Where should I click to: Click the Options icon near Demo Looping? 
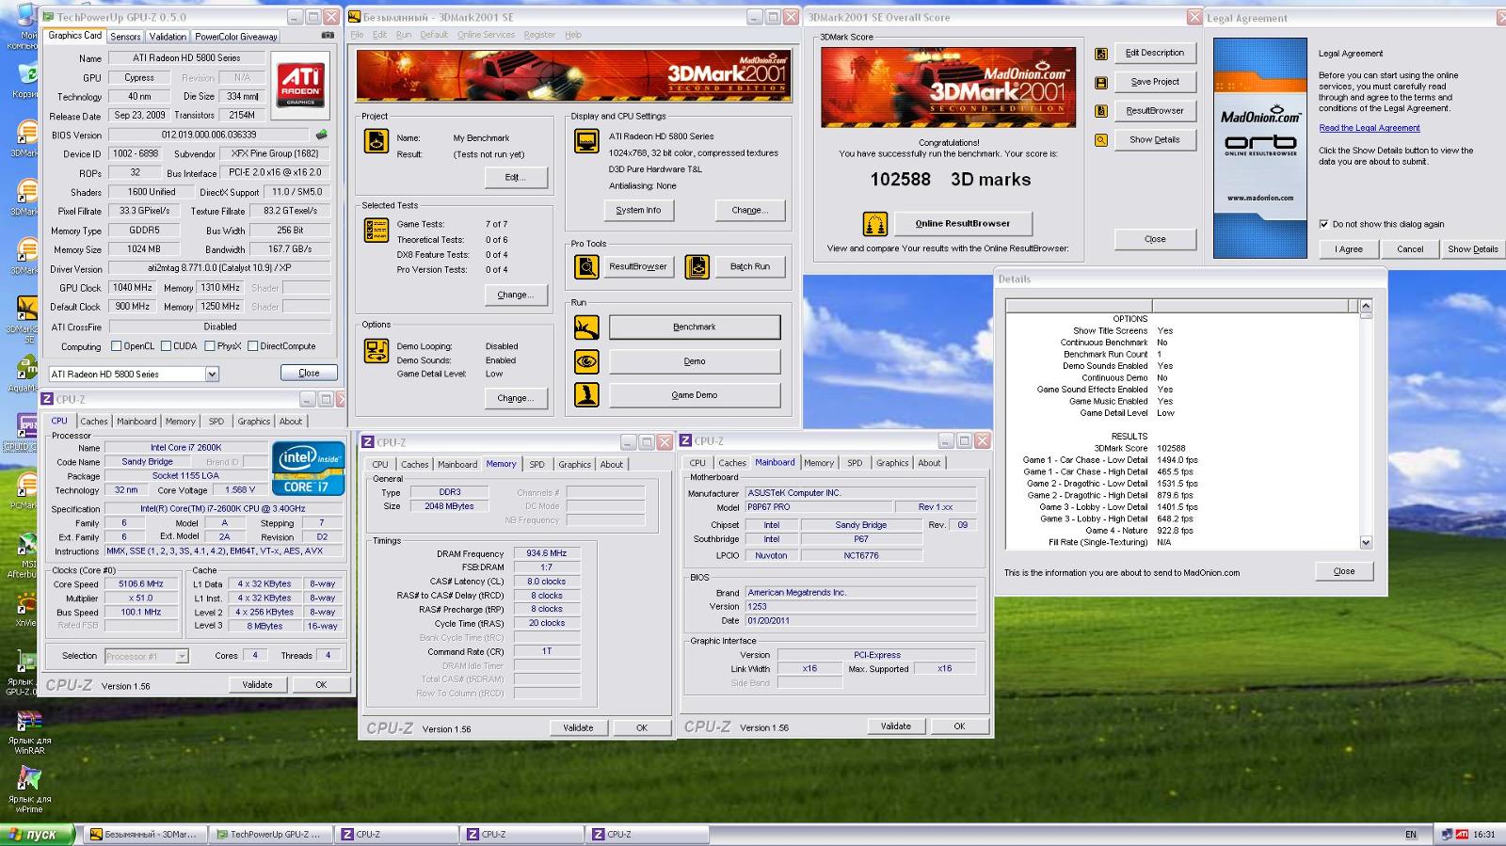tap(376, 351)
